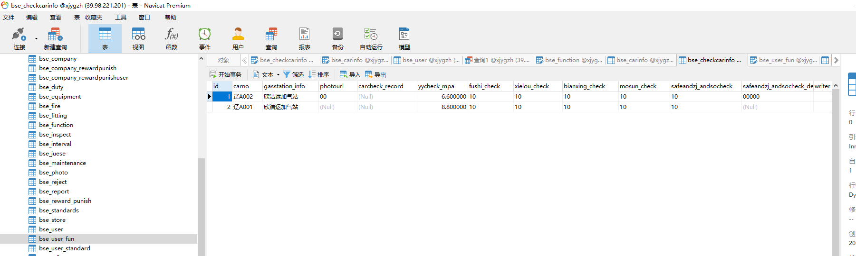856x256 pixels.
Task: Open the Tools (工具) menu
Action: (x=121, y=18)
